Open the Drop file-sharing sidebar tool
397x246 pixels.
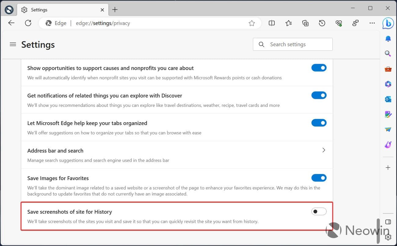[388, 129]
